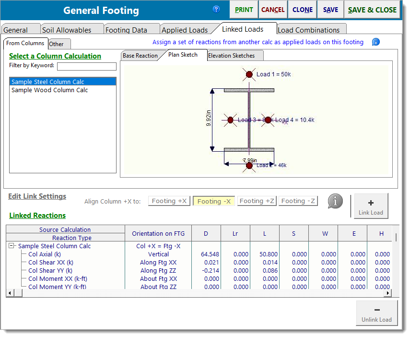Click the blue info icon beside the assign text

(x=375, y=42)
